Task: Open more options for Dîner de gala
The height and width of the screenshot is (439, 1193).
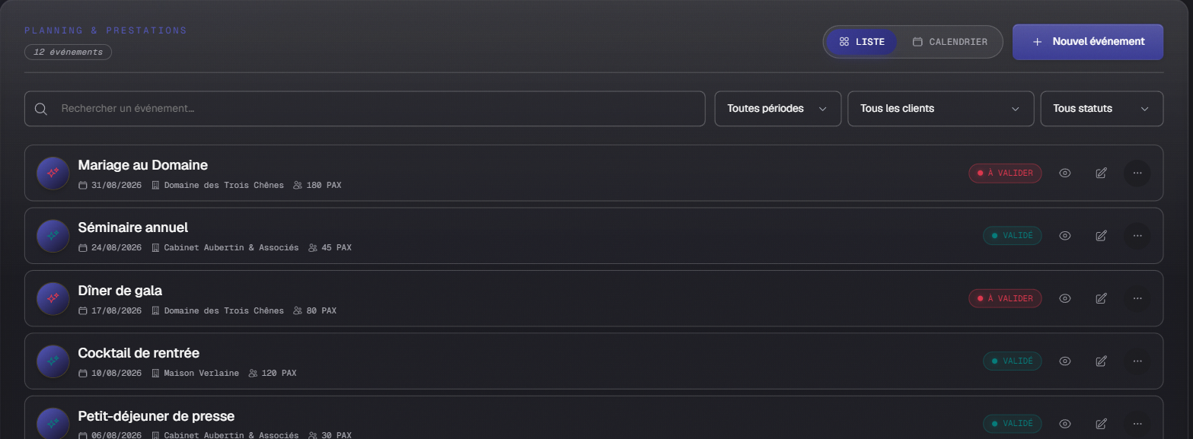Action: coord(1137,298)
